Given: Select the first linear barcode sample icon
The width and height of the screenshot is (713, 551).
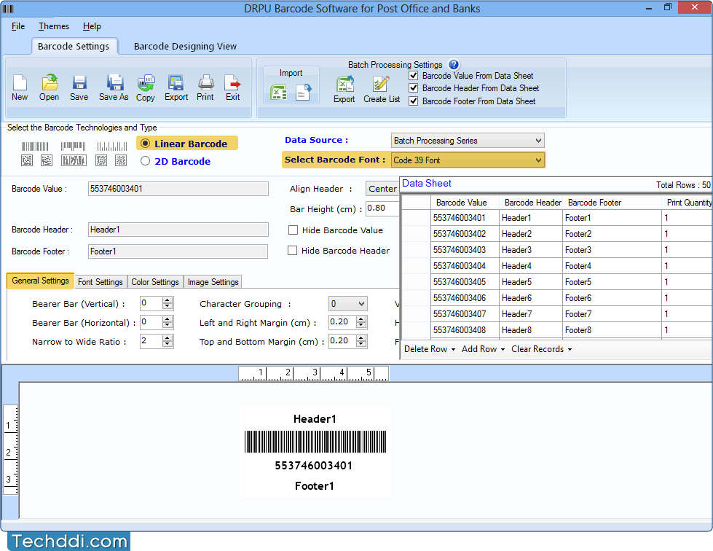Looking at the screenshot, I should coord(35,146).
